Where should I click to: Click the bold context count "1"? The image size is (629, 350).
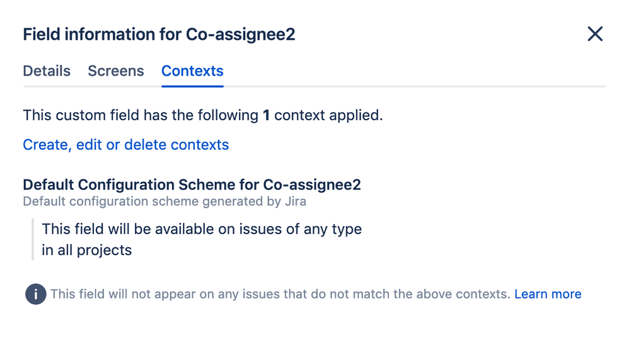coord(267,116)
